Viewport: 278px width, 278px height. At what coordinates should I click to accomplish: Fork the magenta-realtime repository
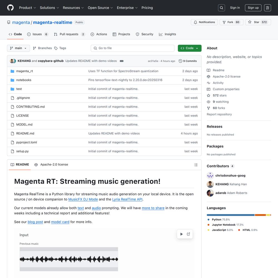pos(232,22)
